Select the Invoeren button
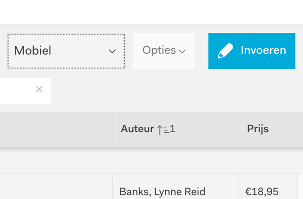The width and height of the screenshot is (303, 199). point(252,51)
